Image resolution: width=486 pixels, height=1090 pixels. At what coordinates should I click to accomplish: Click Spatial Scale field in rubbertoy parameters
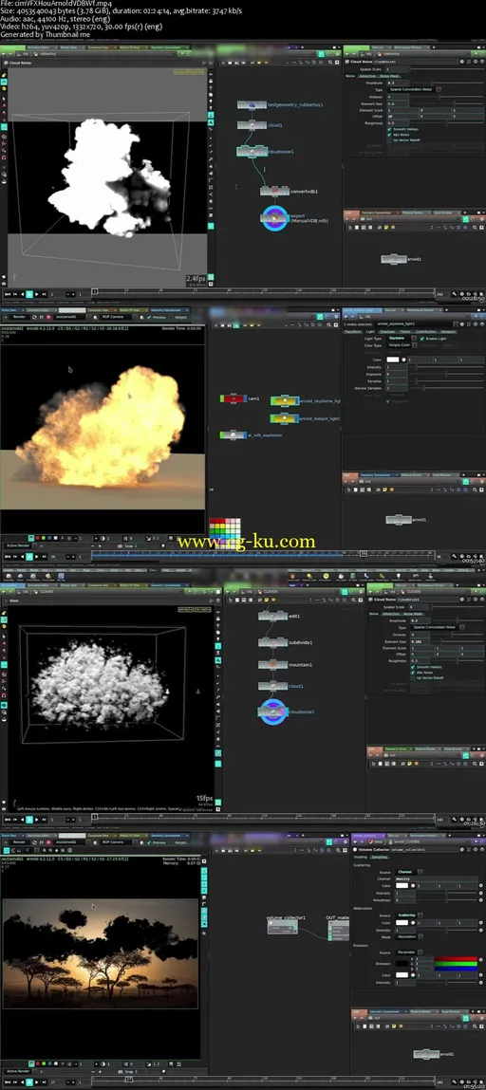tap(398, 69)
